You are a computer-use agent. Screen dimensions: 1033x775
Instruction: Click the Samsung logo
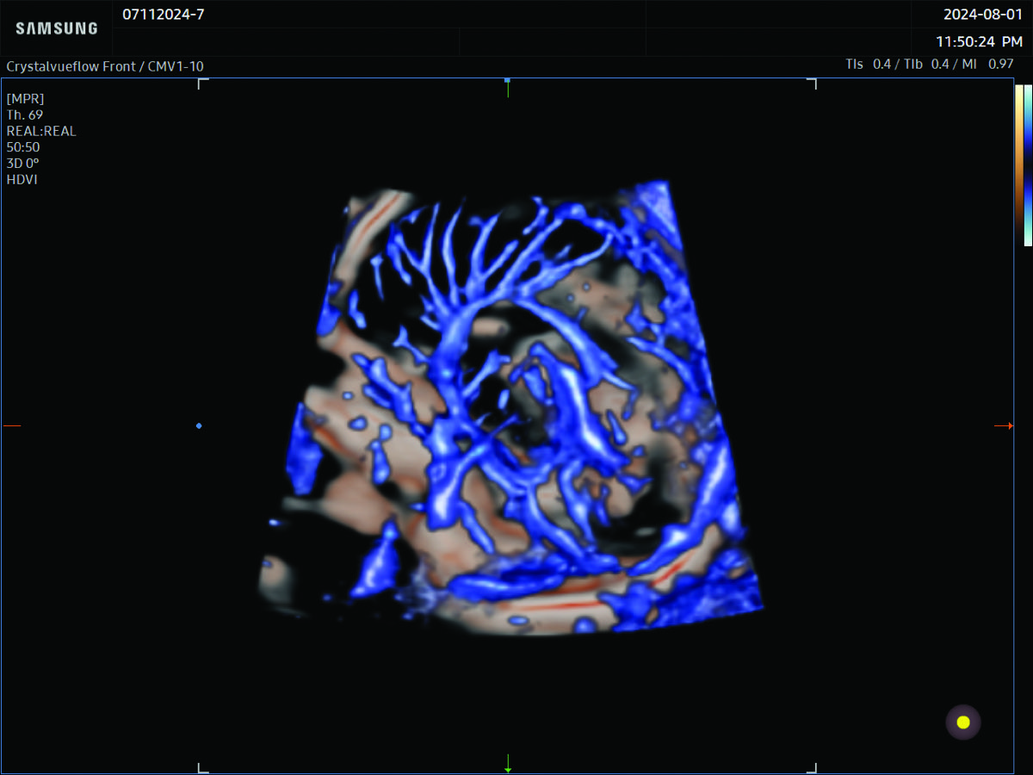coord(57,28)
